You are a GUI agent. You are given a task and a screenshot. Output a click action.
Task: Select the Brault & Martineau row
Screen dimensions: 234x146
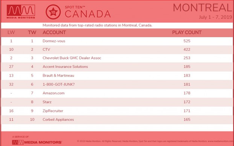tap(117, 75)
